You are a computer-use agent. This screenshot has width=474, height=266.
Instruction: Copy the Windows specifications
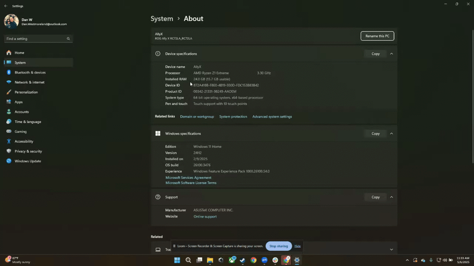coord(375,133)
